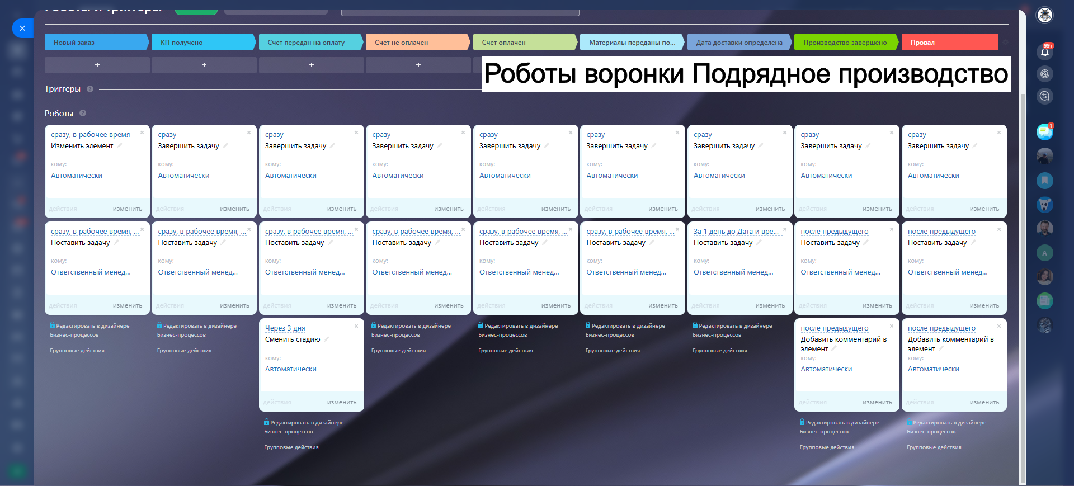Add a trigger under Счет не оплачен stage
This screenshot has height=486, width=1074.
[418, 65]
